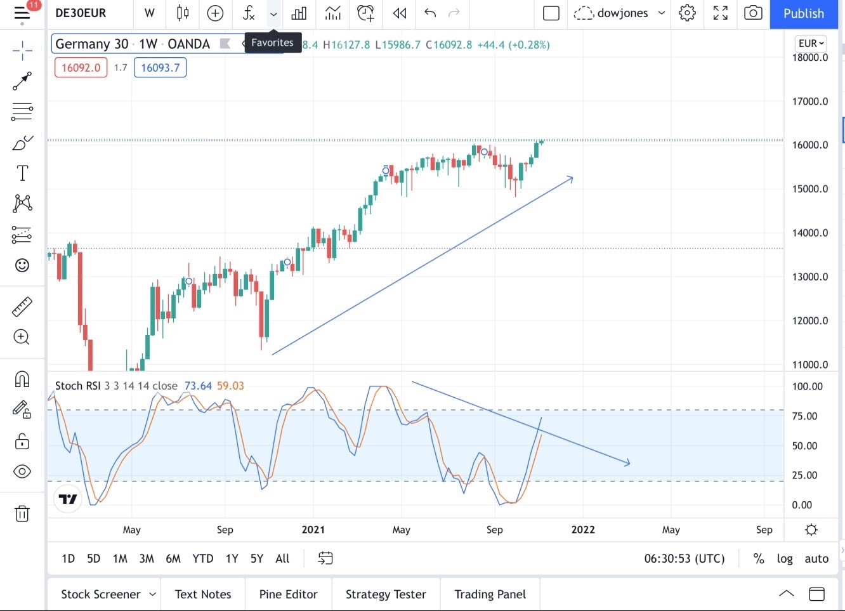The image size is (845, 611).
Task: Open the Pine Editor tab
Action: pos(289,595)
